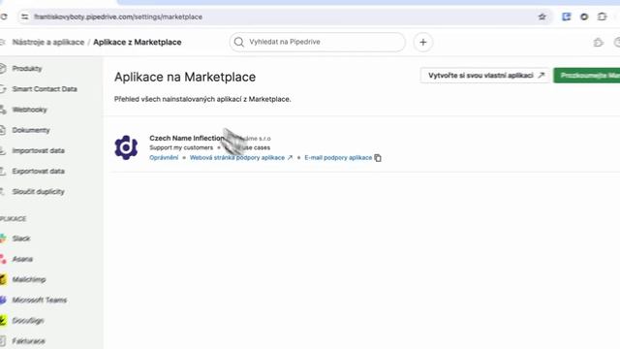The height and width of the screenshot is (349, 620).
Task: Click the Vyhledat na Pipedrive search field
Action: (317, 42)
